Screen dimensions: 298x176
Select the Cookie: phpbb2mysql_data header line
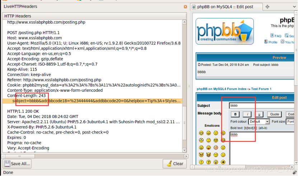94,85
